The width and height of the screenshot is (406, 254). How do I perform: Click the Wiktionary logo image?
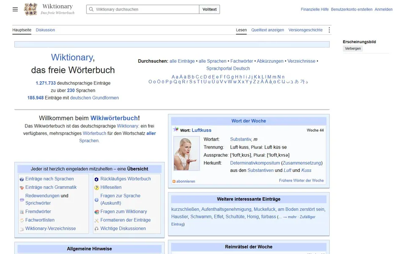click(x=31, y=9)
